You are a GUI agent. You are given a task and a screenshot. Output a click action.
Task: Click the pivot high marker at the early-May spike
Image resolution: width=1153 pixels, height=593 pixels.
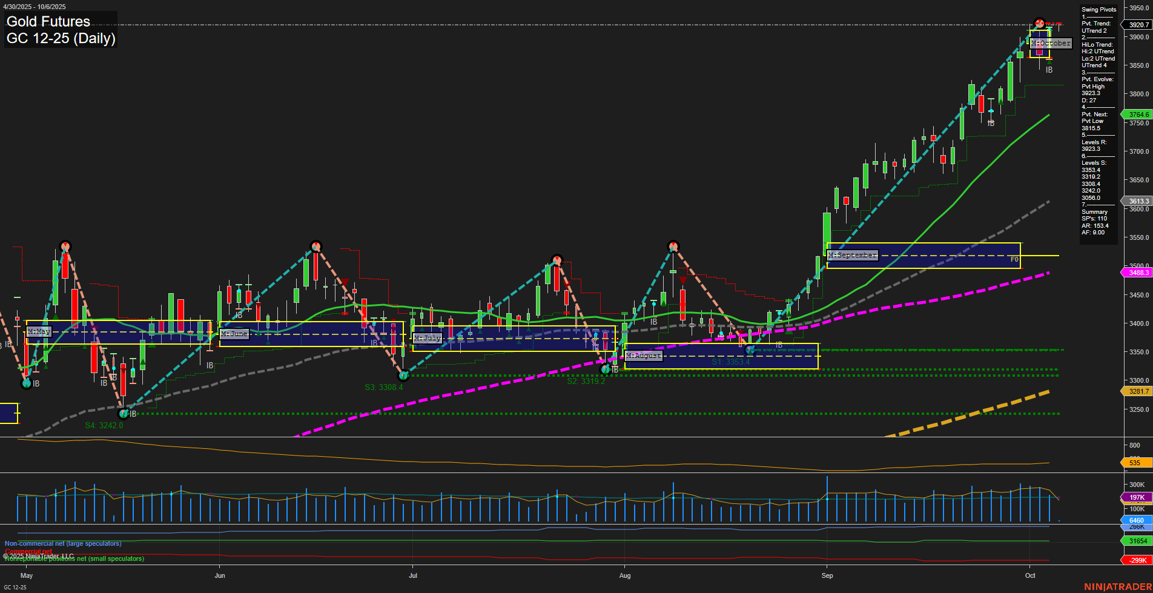pos(65,247)
